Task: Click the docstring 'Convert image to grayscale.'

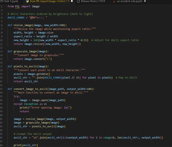Action: click(39, 55)
